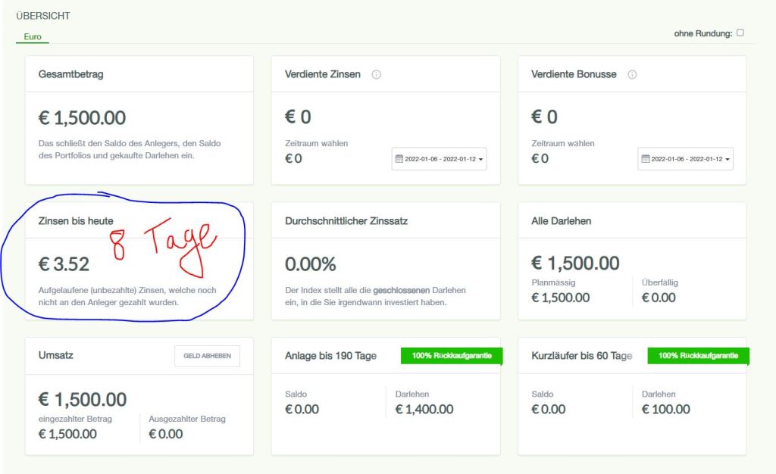Expand the Verdiente Bonusse date range dropdown arrow
776x474 pixels.
pos(727,160)
